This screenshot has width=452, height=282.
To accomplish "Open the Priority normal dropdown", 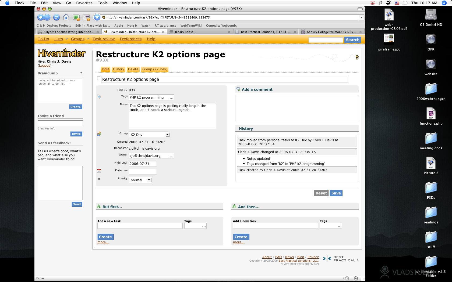I will click(x=140, y=180).
